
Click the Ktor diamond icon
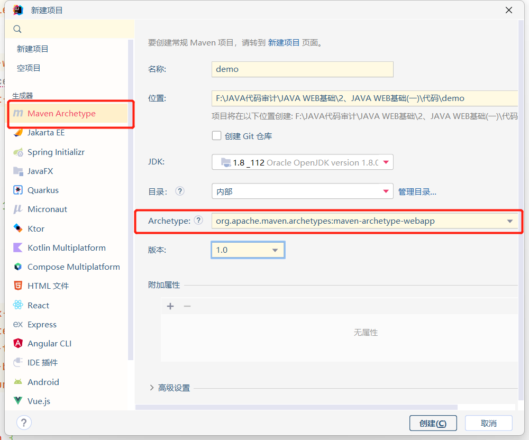pos(18,228)
